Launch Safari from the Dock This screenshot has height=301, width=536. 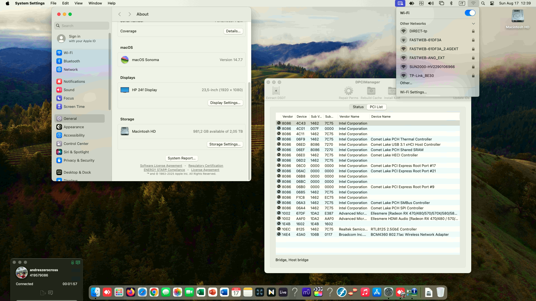tap(142, 292)
